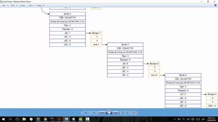Open File Explorer from the taskbar

(24, 119)
